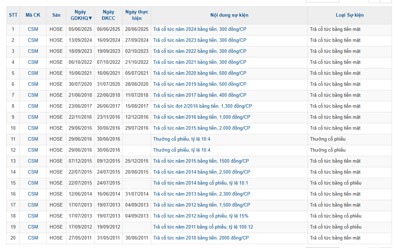Click CSM ticker in row 5

(x=33, y=73)
